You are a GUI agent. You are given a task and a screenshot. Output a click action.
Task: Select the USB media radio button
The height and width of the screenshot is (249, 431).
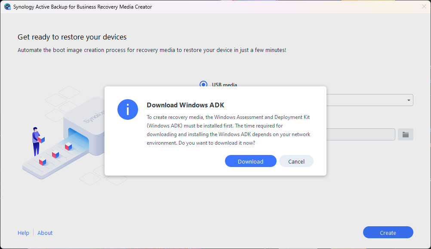pos(203,85)
